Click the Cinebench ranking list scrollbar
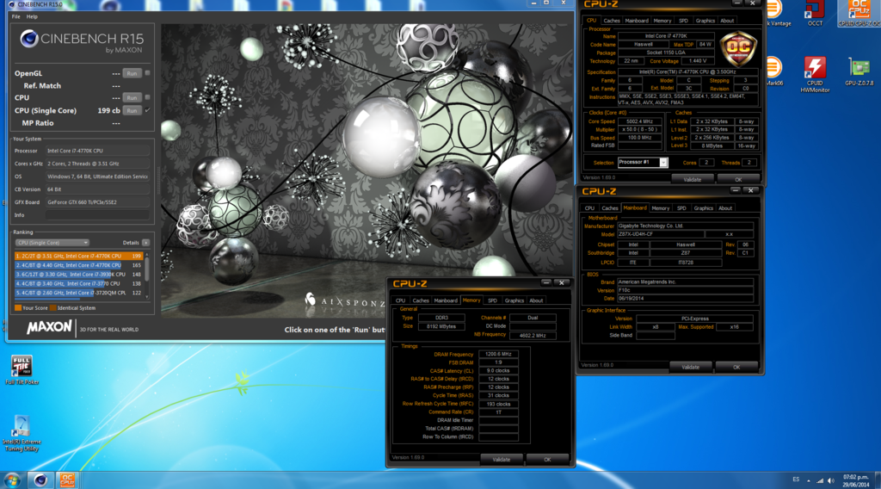This screenshot has height=489, width=881. pos(146,275)
